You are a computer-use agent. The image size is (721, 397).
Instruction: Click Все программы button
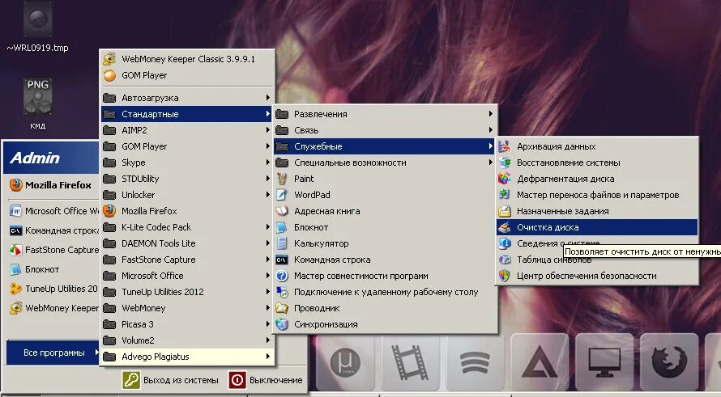[53, 353]
